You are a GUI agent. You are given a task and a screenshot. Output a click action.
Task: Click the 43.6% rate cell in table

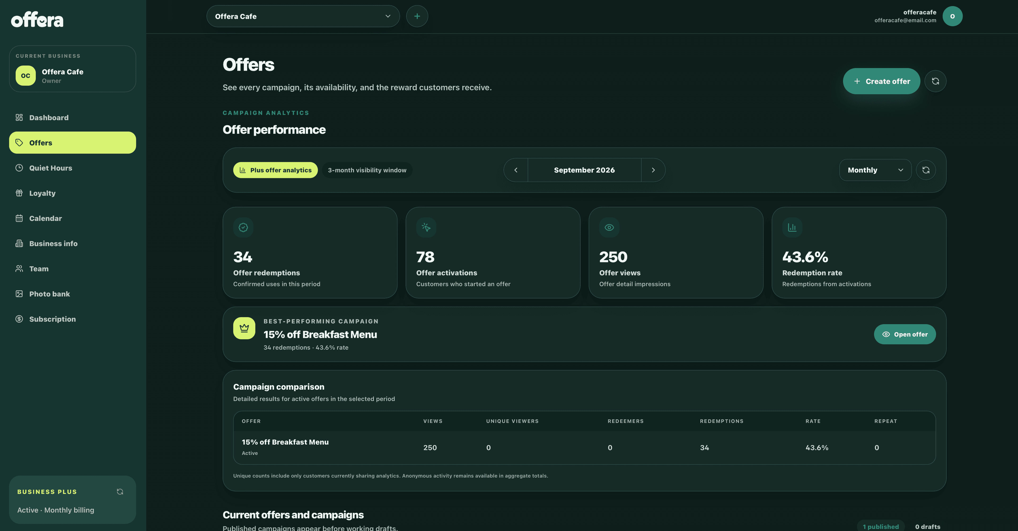tap(817, 448)
